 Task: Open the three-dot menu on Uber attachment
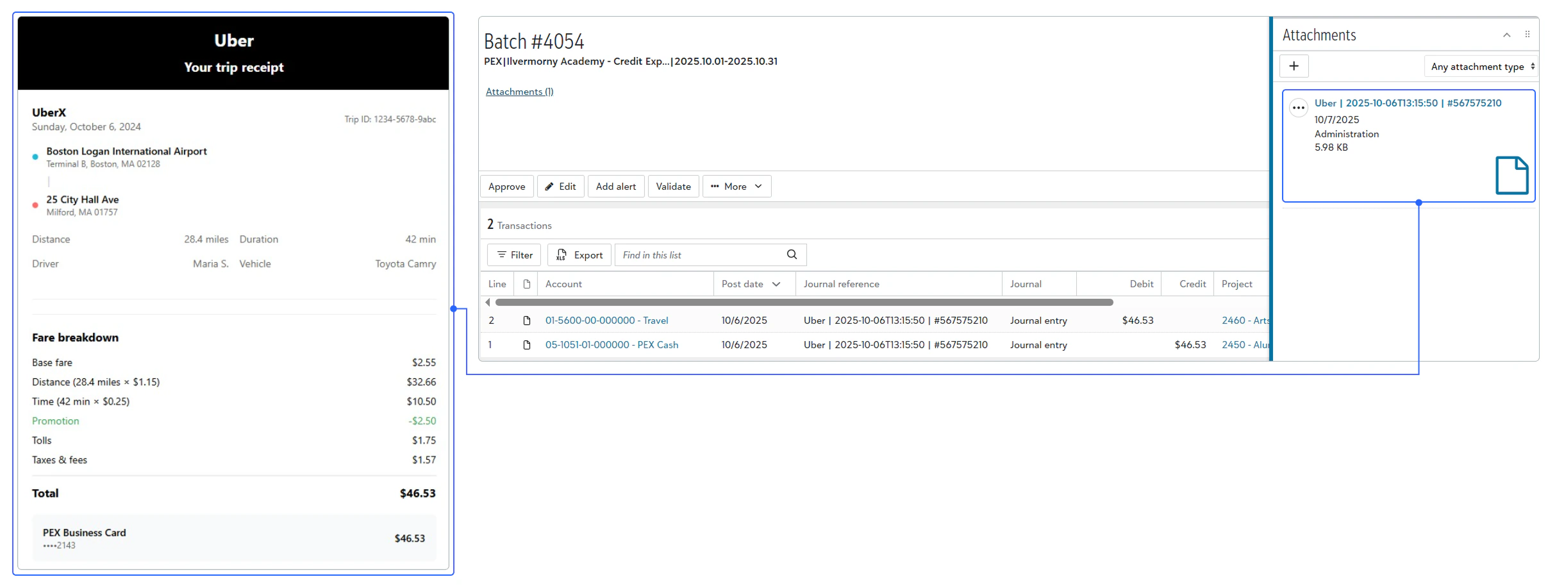coord(1298,108)
